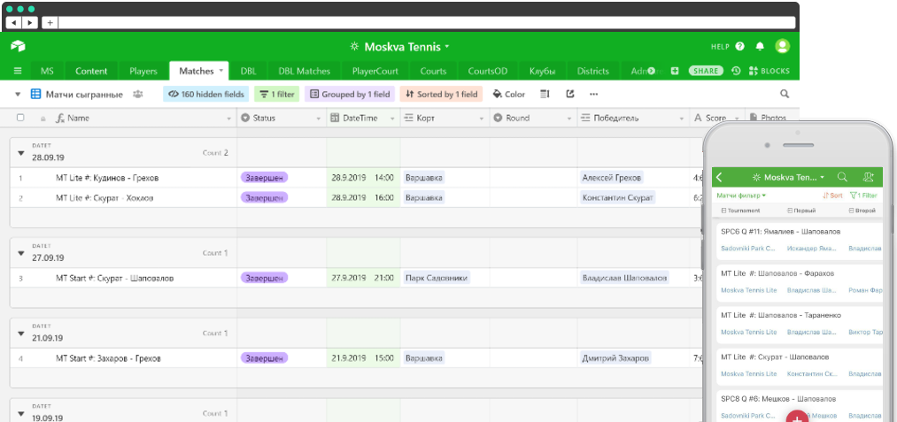Image resolution: width=897 pixels, height=422 pixels.
Task: Switch to the Districts tab
Action: tap(592, 71)
